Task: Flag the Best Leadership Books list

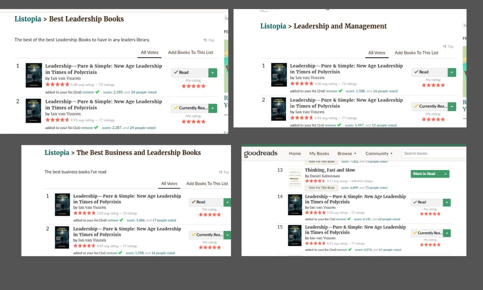Action: point(209,40)
